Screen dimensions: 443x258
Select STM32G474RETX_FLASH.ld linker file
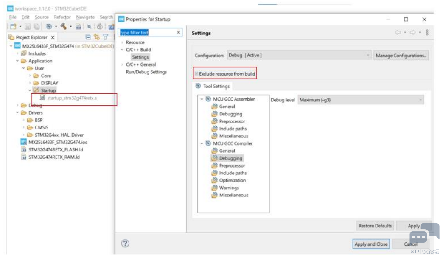56,149
